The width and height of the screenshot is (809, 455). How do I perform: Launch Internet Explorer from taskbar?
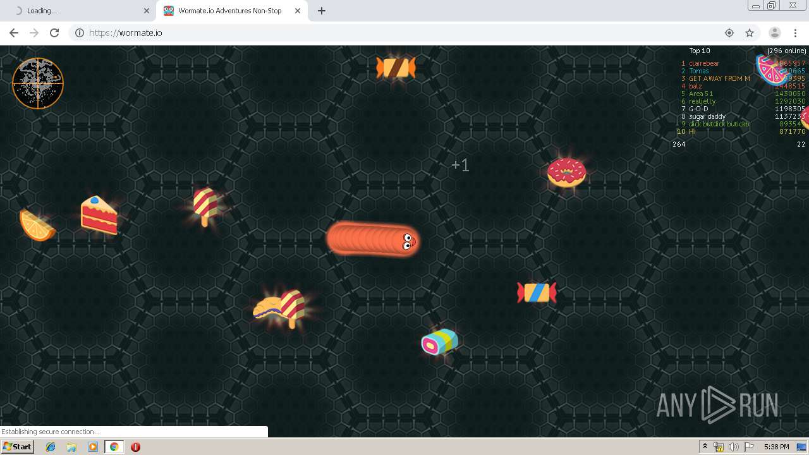tap(51, 447)
